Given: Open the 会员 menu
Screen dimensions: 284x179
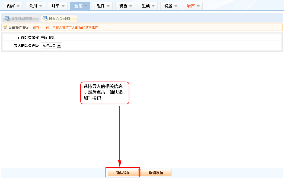Looking at the screenshot, I should pos(35,6).
